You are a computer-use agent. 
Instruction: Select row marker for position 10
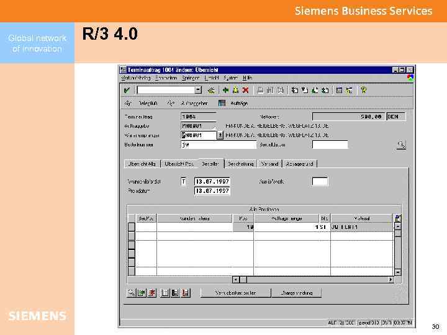pyautogui.click(x=132, y=227)
